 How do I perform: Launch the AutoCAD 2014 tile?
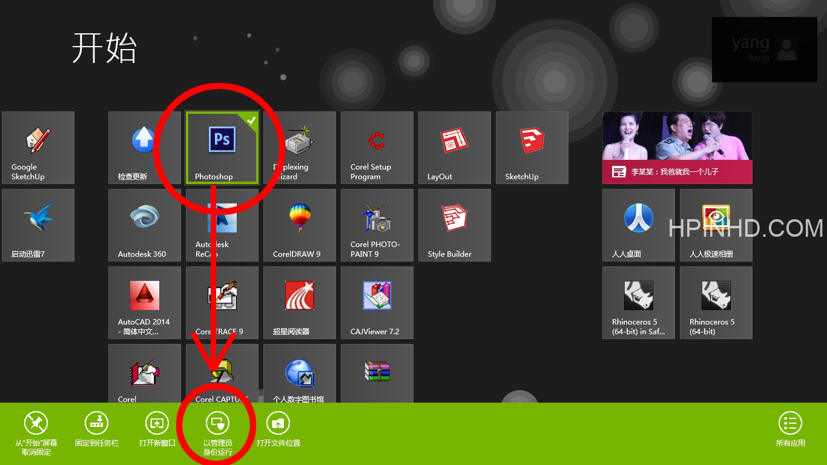(x=145, y=303)
